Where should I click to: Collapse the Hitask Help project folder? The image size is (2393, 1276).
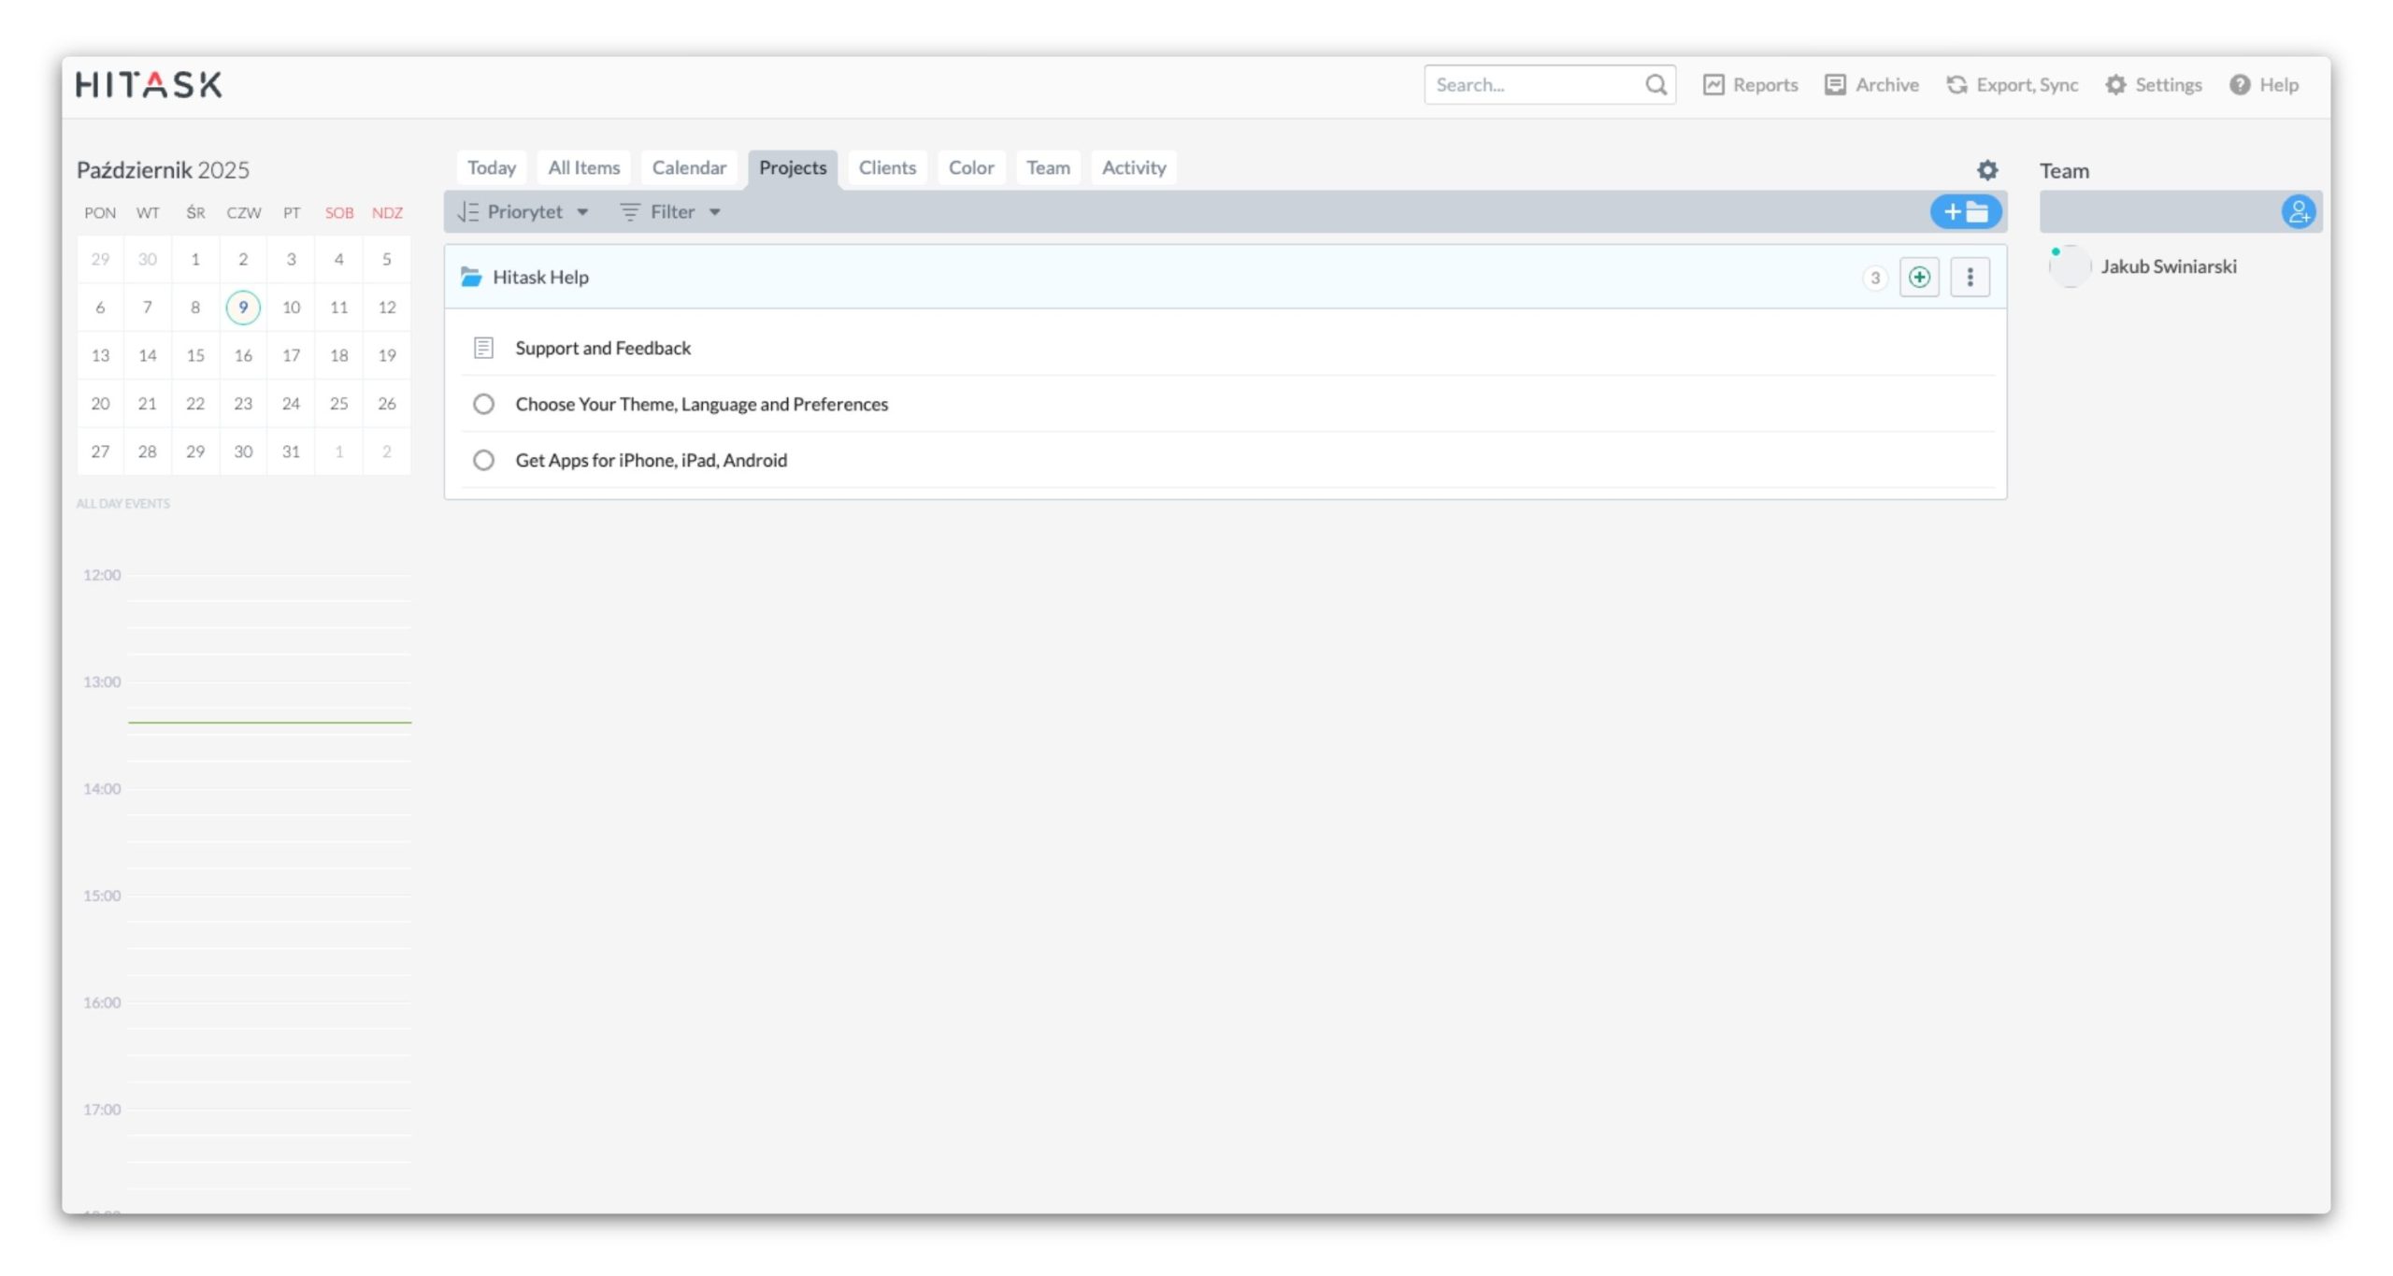(x=471, y=278)
